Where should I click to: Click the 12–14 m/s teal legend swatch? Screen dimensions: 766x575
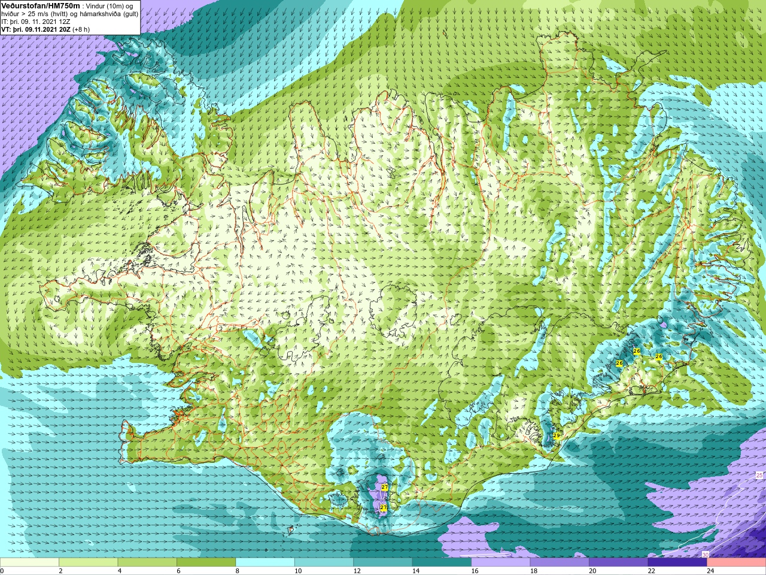383,562
